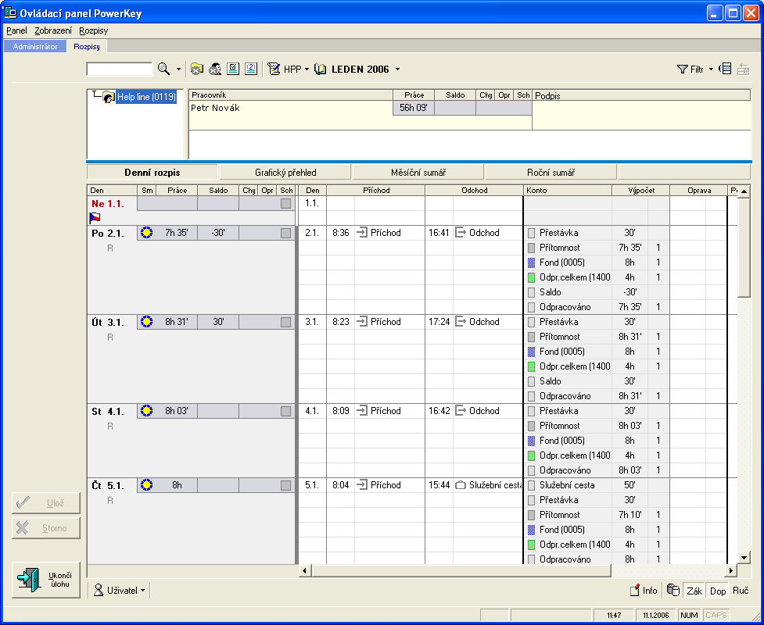This screenshot has height=625, width=764.
Task: Toggle the Sch checkbox for Ne 1.1.
Action: [x=286, y=203]
